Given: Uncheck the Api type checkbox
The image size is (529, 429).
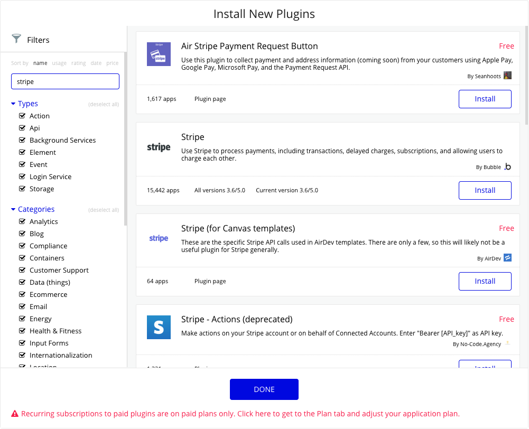Looking at the screenshot, I should pyautogui.click(x=22, y=128).
